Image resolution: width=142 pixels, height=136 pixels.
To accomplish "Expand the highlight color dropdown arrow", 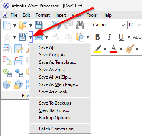I will point(105,49).
